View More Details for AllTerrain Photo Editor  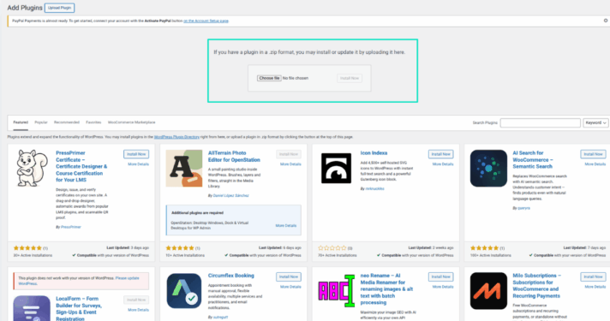coord(290,164)
